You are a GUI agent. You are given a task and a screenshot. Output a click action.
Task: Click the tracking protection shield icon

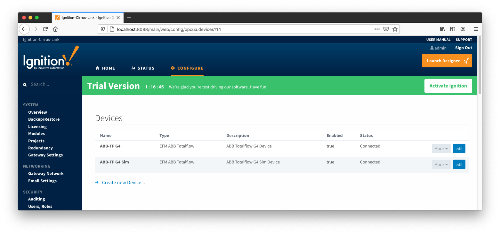(x=103, y=29)
